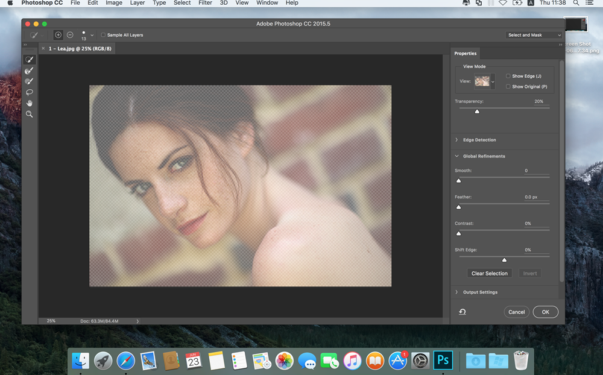Select the Quick Selection tool
This screenshot has width=603, height=375.
tap(29, 60)
